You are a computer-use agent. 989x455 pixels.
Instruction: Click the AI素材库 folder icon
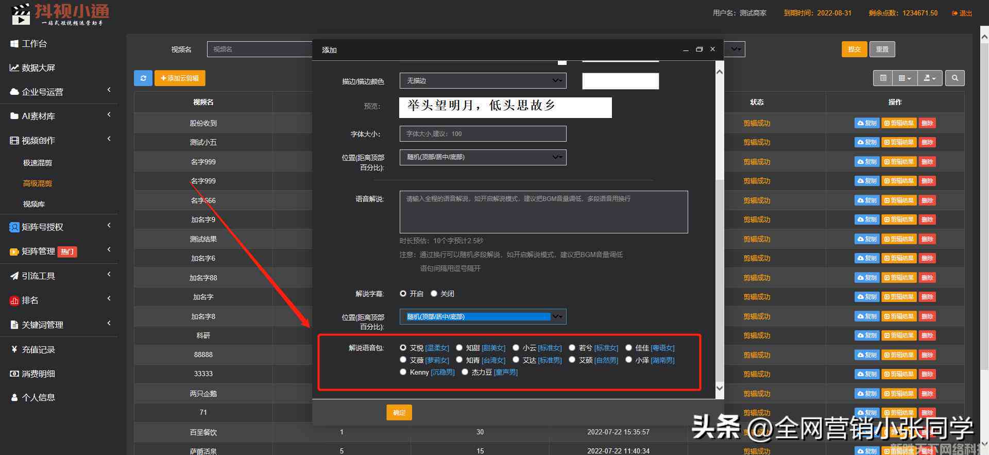(x=14, y=116)
